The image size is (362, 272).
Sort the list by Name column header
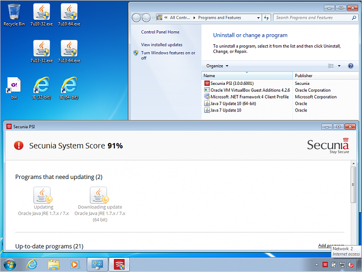tap(247, 76)
